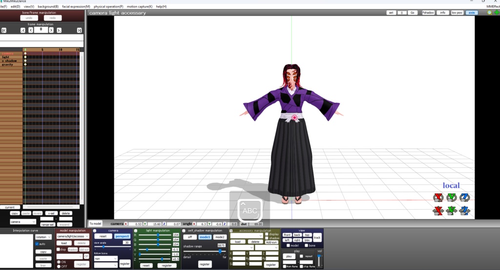500x270 pixels.
Task: Jump to the last frame
Action: click(79, 30)
